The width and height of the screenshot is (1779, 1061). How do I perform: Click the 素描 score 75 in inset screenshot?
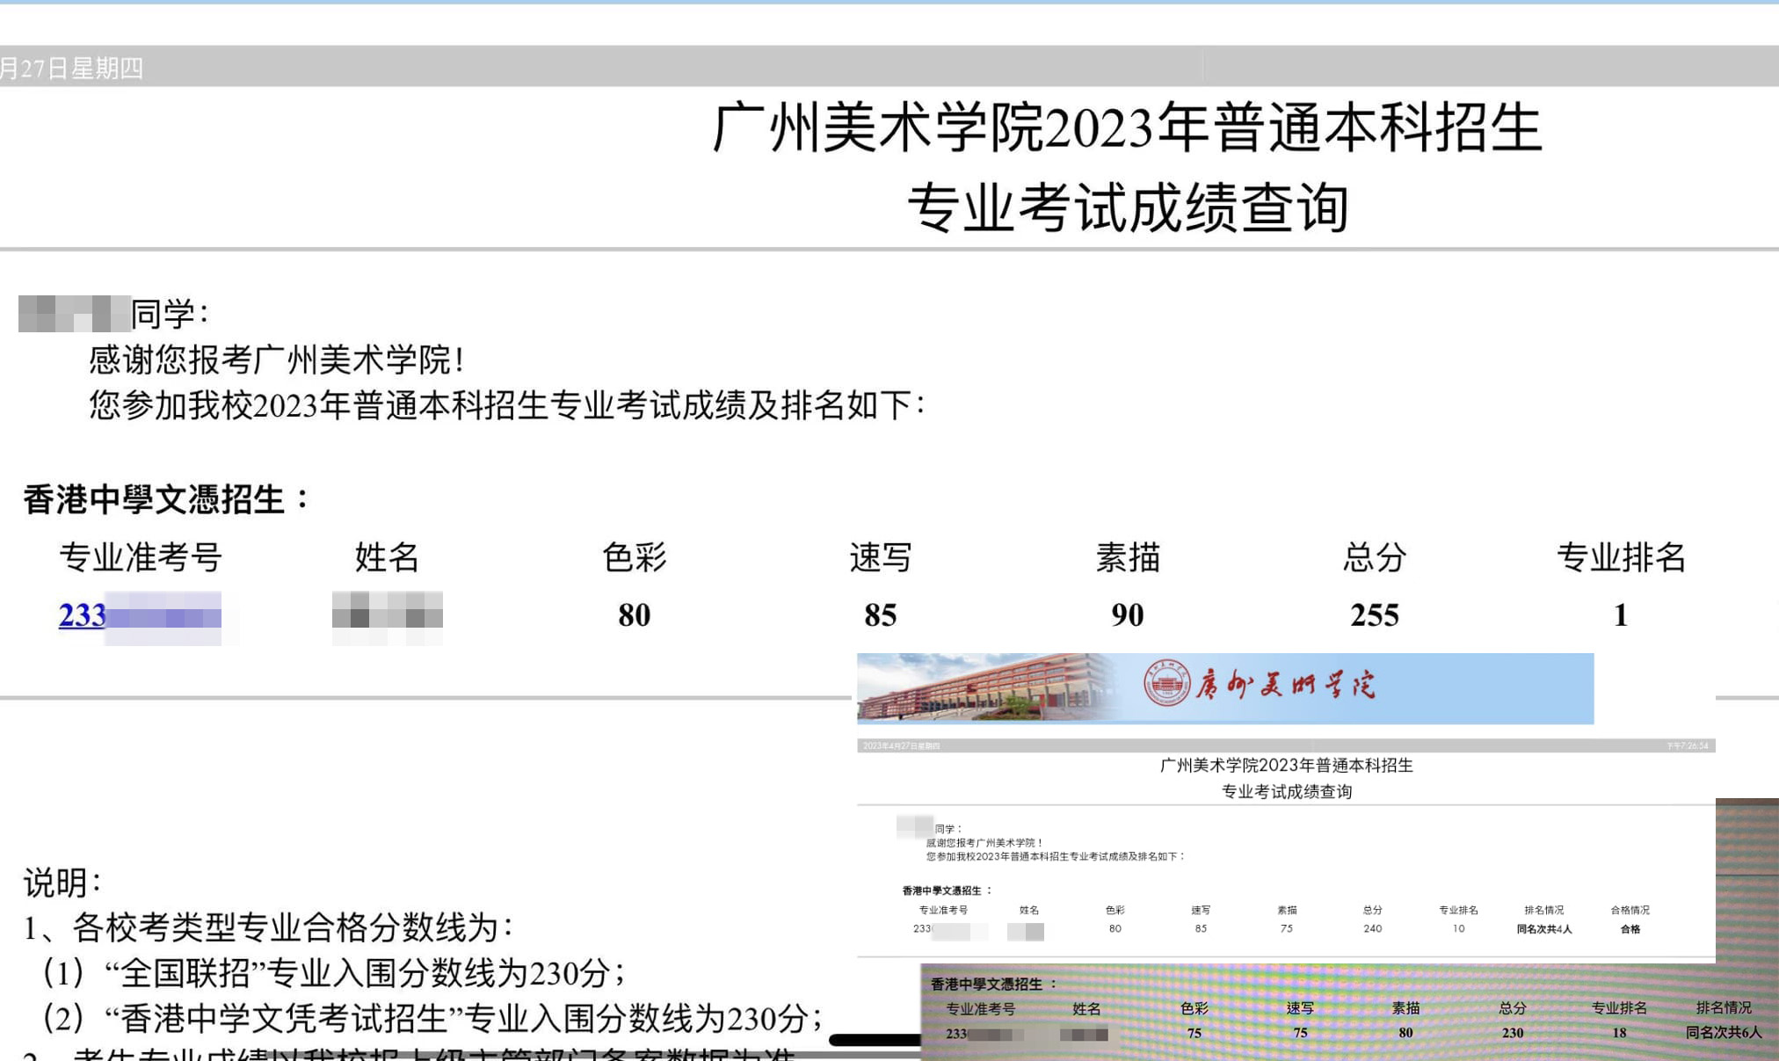[1287, 928]
